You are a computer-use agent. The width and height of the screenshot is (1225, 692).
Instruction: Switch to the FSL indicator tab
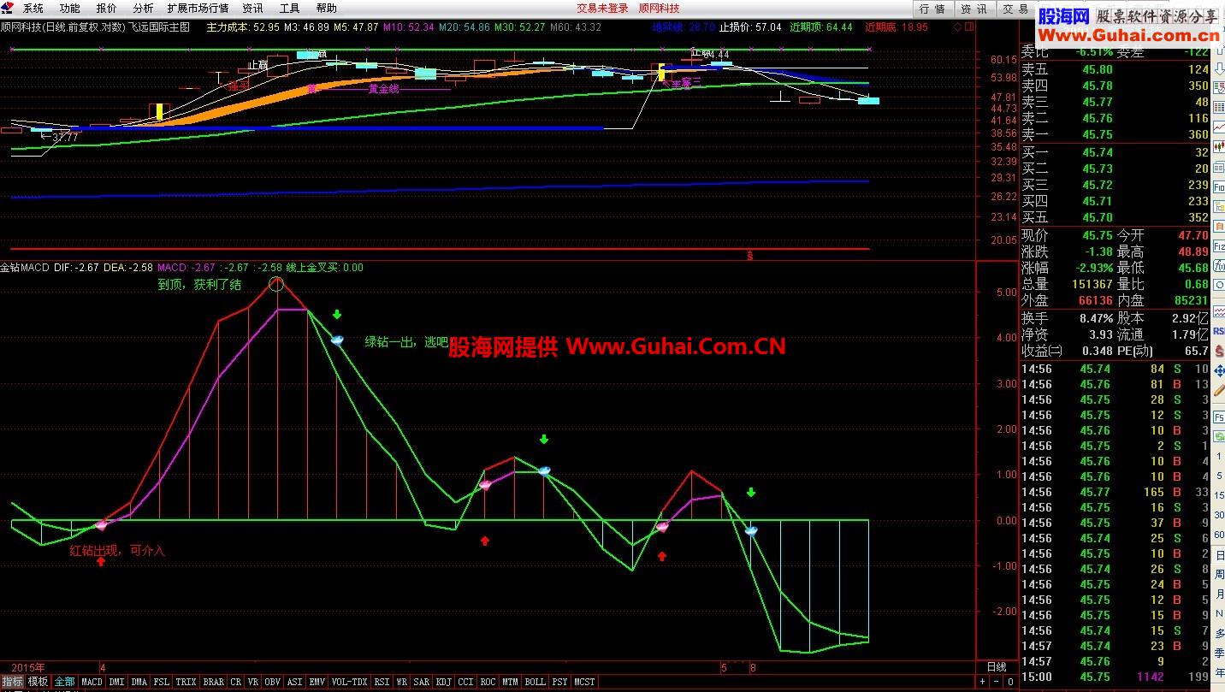[x=162, y=682]
